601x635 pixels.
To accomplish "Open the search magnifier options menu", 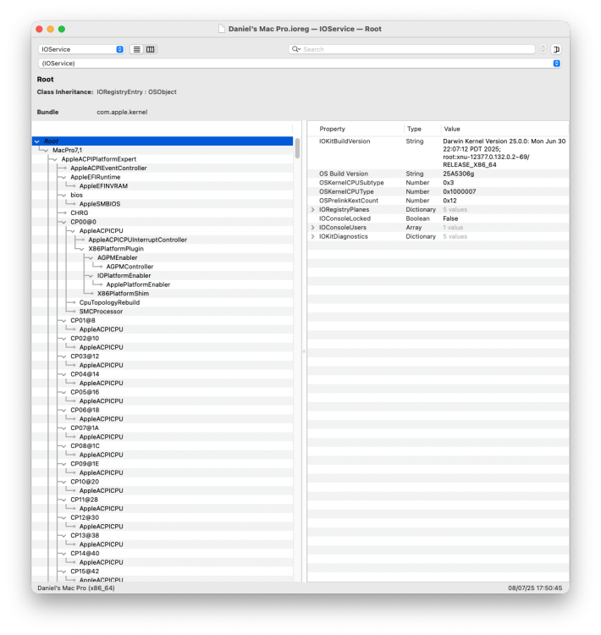I will pos(296,49).
